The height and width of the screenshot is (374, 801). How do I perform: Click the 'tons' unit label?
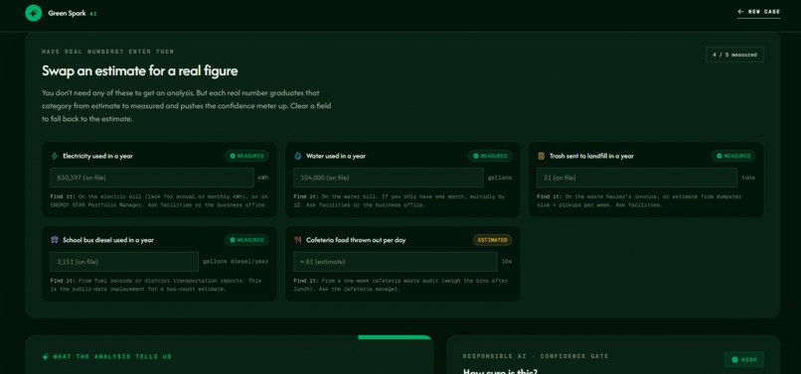coord(748,178)
